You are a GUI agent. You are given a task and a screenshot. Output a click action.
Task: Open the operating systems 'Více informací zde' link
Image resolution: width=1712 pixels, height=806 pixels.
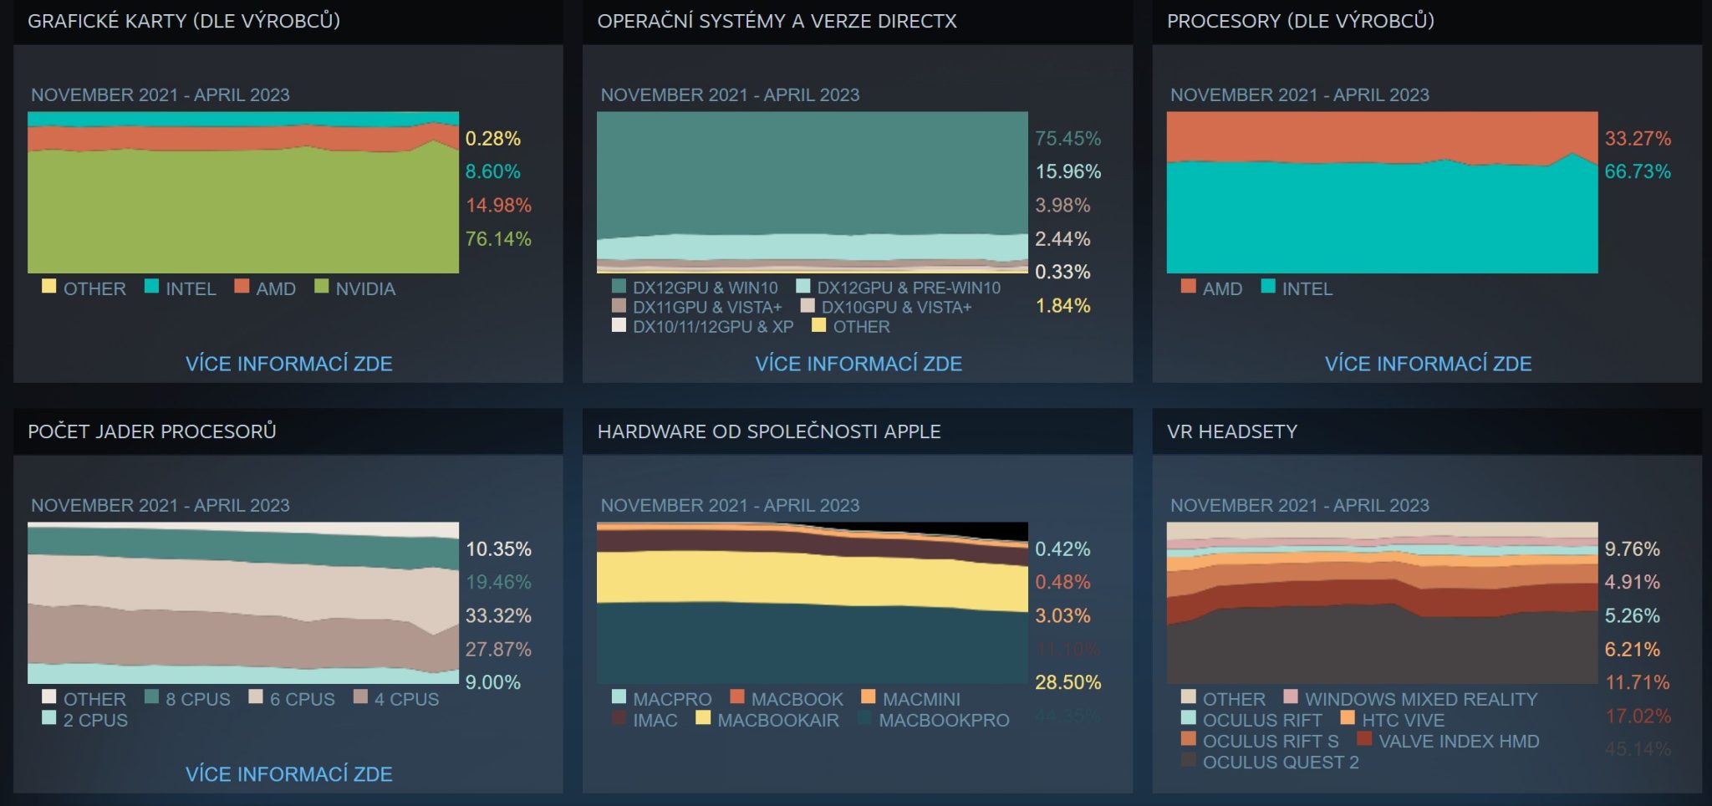pyautogui.click(x=858, y=364)
